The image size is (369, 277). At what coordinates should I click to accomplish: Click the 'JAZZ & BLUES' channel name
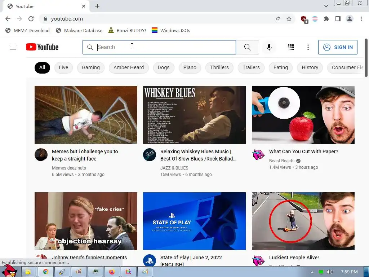pos(174,168)
